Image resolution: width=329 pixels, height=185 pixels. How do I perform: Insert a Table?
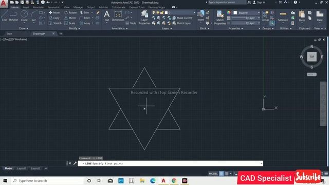pyautogui.click(x=131, y=23)
